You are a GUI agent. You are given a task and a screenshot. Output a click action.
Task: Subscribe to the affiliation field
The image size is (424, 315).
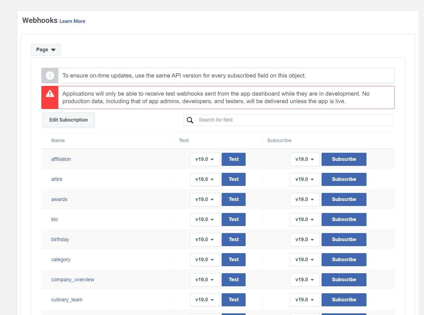pyautogui.click(x=344, y=159)
